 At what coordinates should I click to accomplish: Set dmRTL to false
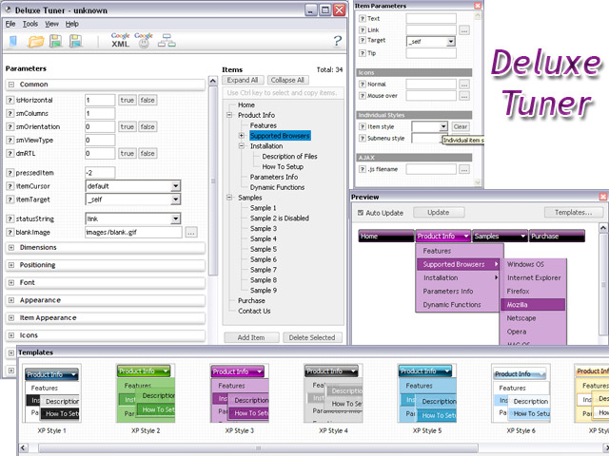147,153
